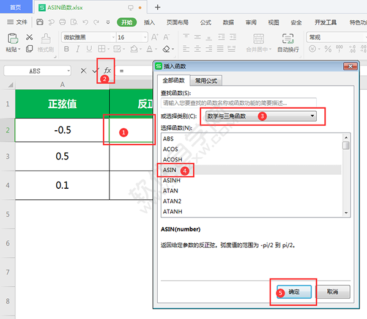Switch to the 插入 ribbon tab
Viewport: 367px width, 319px height.
tap(149, 23)
